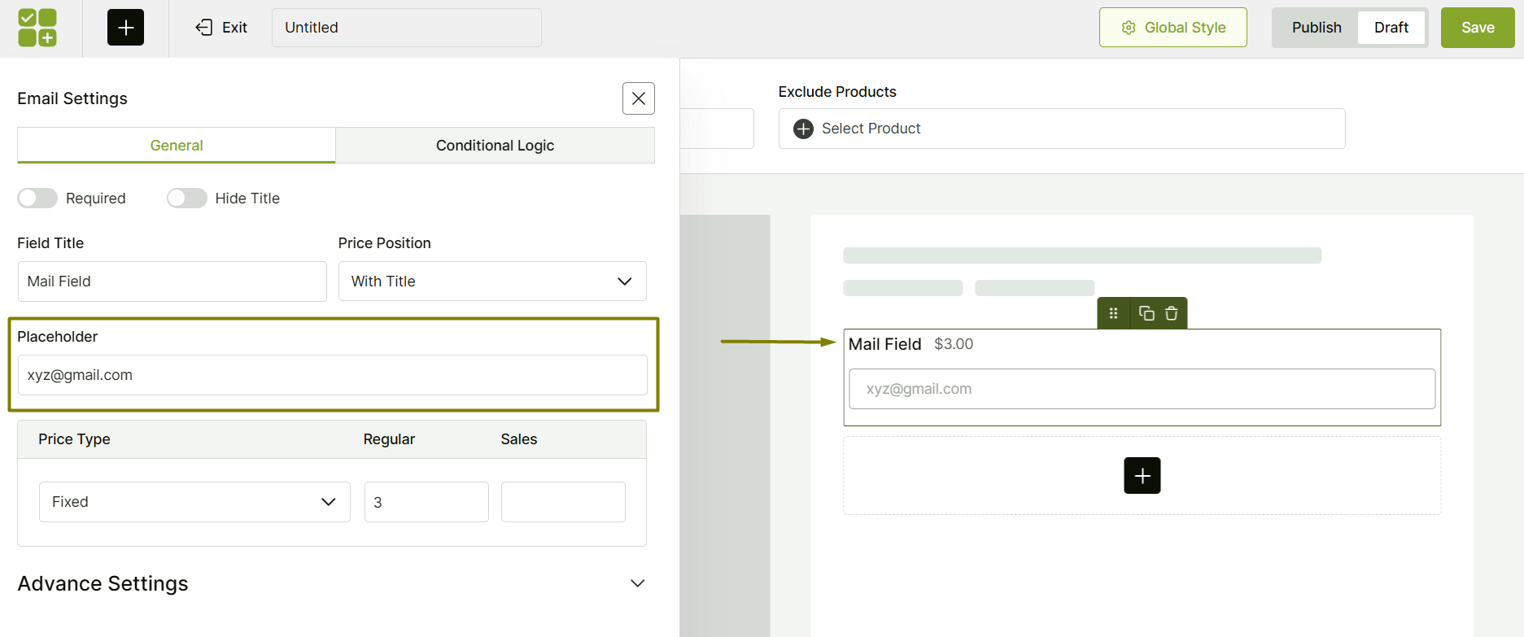The width and height of the screenshot is (1524, 637).
Task: Click the Save button
Action: [1477, 28]
